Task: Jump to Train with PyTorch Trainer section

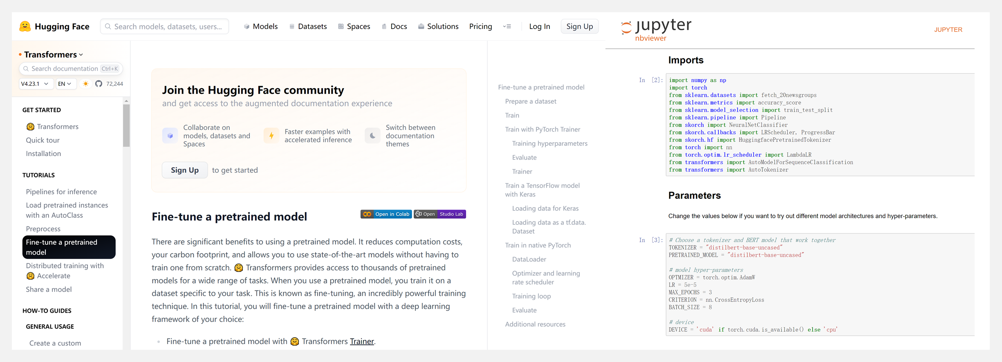Action: [x=542, y=130]
